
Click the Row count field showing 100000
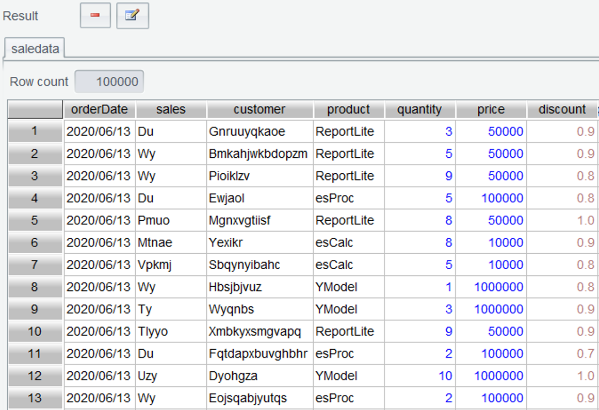tap(109, 81)
